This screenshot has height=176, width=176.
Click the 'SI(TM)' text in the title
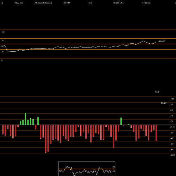coord(67,3)
